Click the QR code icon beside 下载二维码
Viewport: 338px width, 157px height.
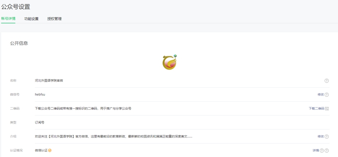point(327,108)
